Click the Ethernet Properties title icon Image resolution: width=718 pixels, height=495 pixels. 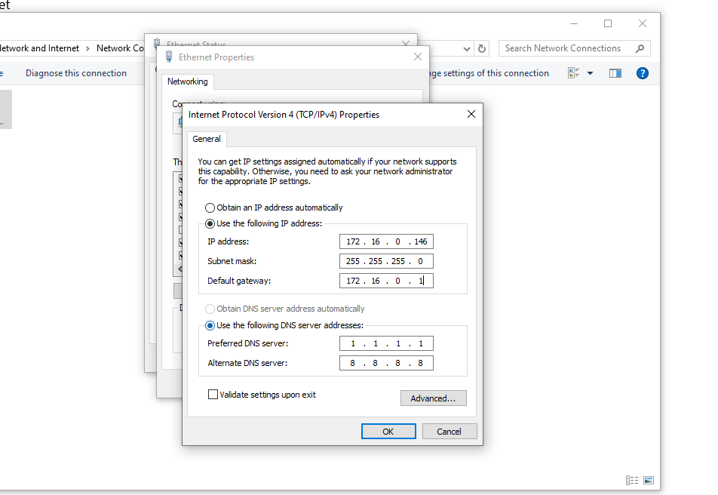(169, 57)
